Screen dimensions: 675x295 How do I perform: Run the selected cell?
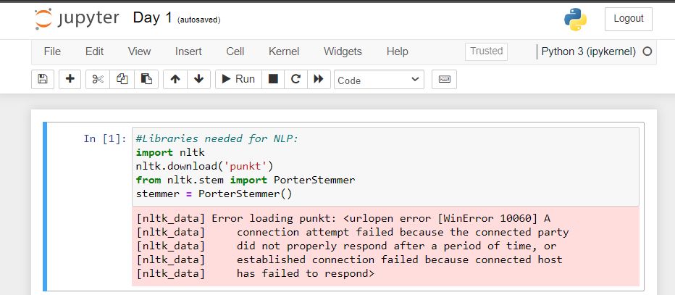click(x=238, y=79)
